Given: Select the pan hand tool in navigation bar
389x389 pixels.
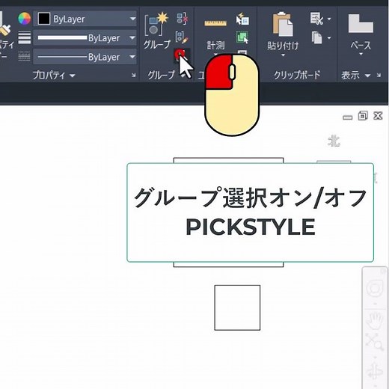Looking at the screenshot, I should (x=375, y=321).
